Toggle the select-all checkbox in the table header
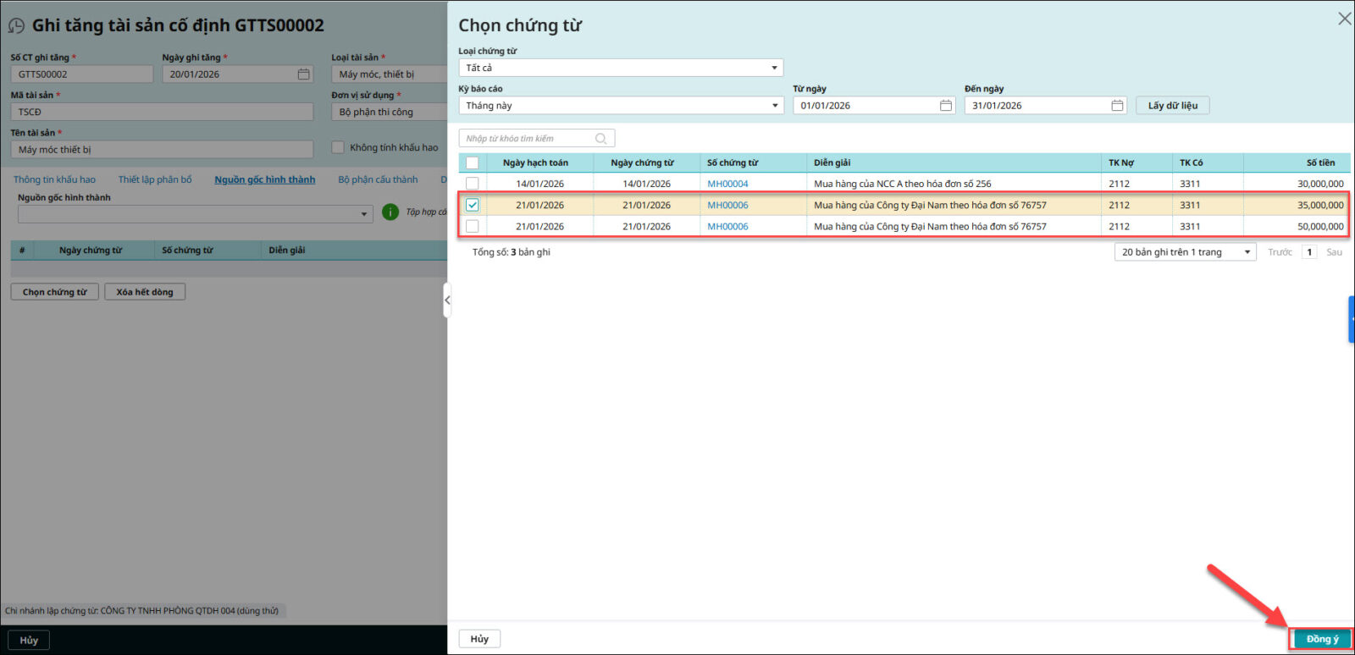This screenshot has height=655, width=1355. (x=473, y=162)
